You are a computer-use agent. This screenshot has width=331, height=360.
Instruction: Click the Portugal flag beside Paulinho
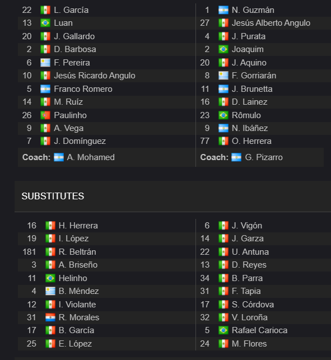[x=45, y=115]
